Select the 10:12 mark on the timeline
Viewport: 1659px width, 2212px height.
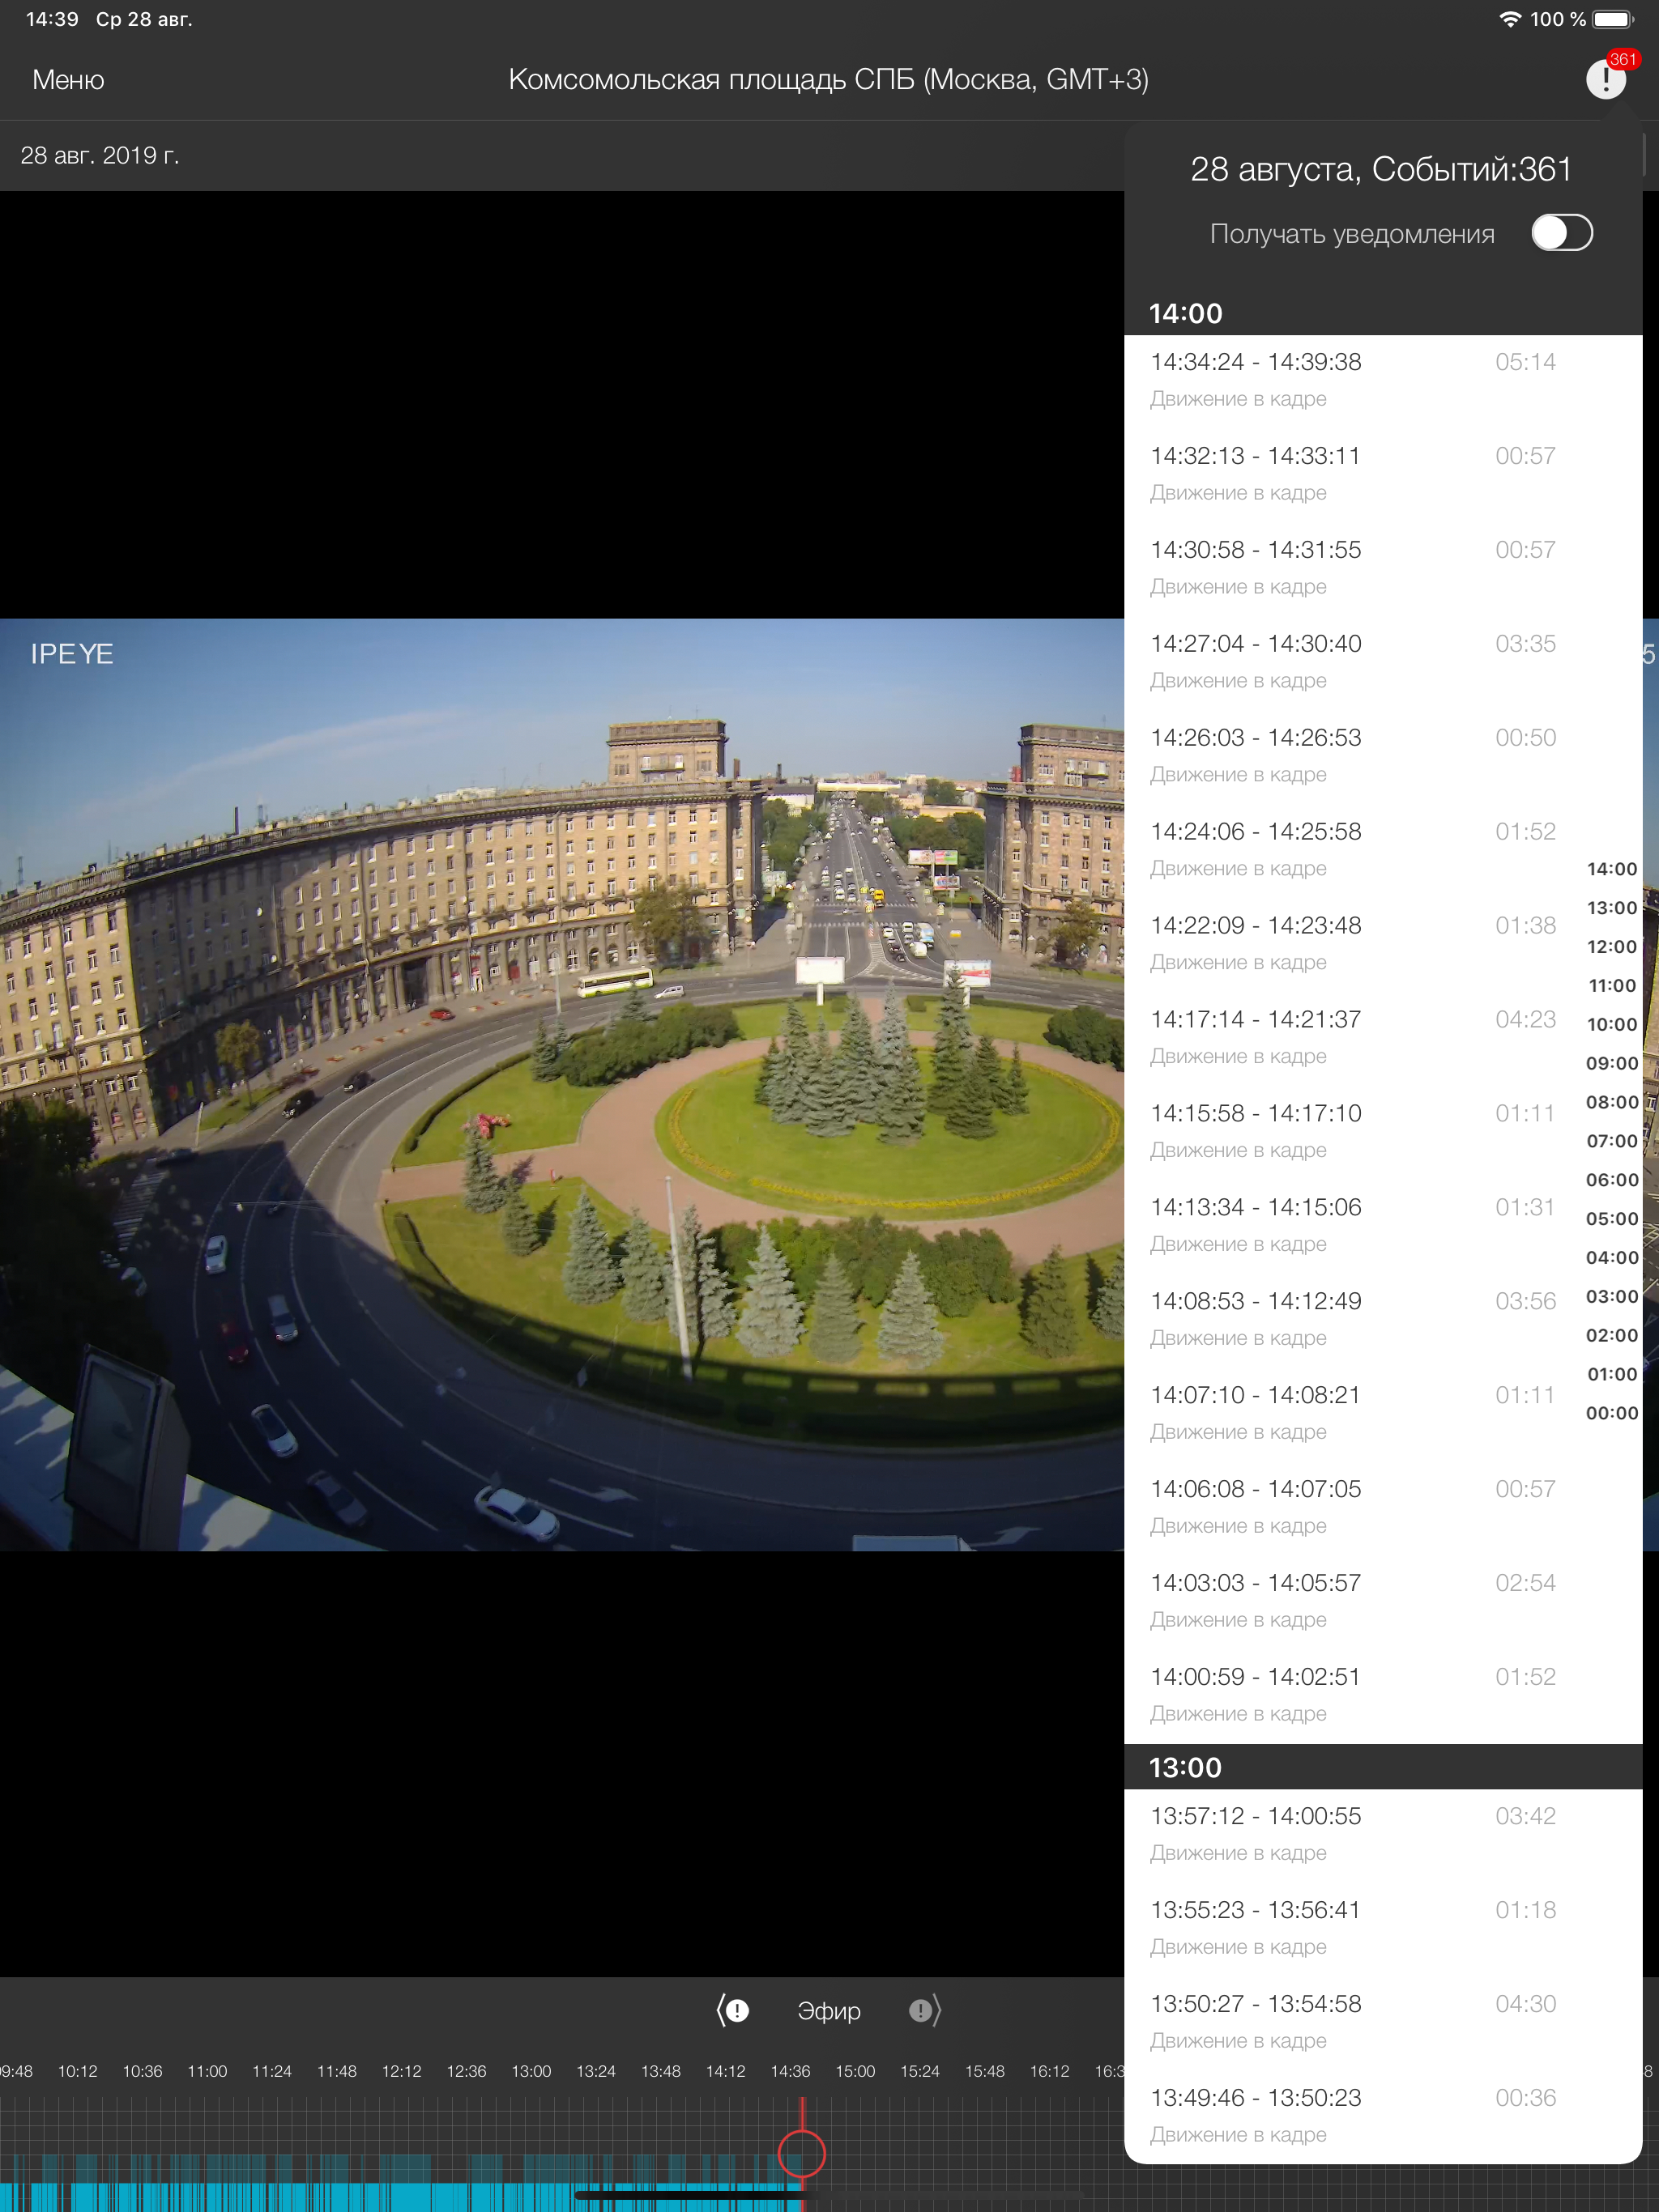[x=77, y=2071]
